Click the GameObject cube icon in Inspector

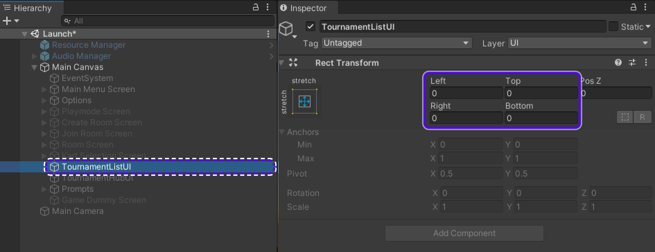coord(286,28)
